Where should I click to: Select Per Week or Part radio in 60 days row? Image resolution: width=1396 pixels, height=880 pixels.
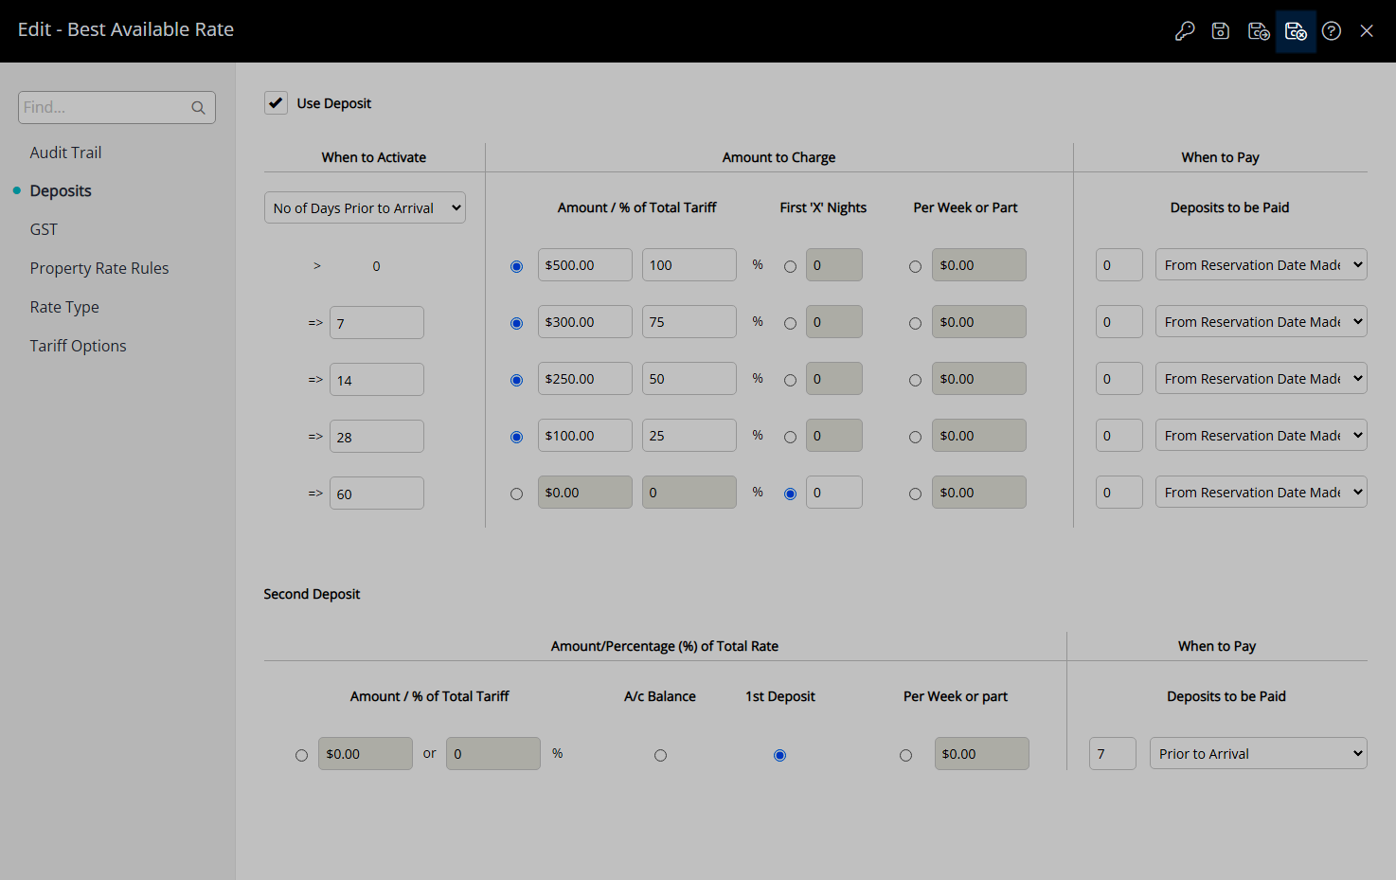tap(915, 494)
